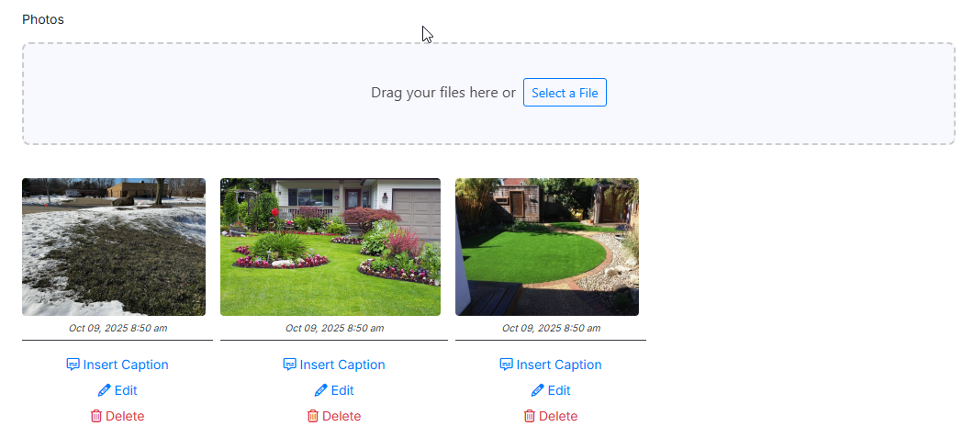Click the timestamp under the backyard shed photo
974x438 pixels.
click(551, 328)
